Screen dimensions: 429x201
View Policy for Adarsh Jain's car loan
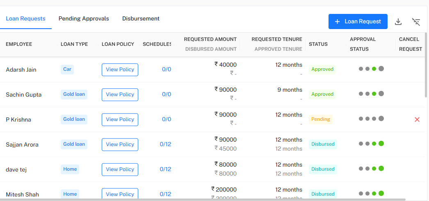click(120, 70)
